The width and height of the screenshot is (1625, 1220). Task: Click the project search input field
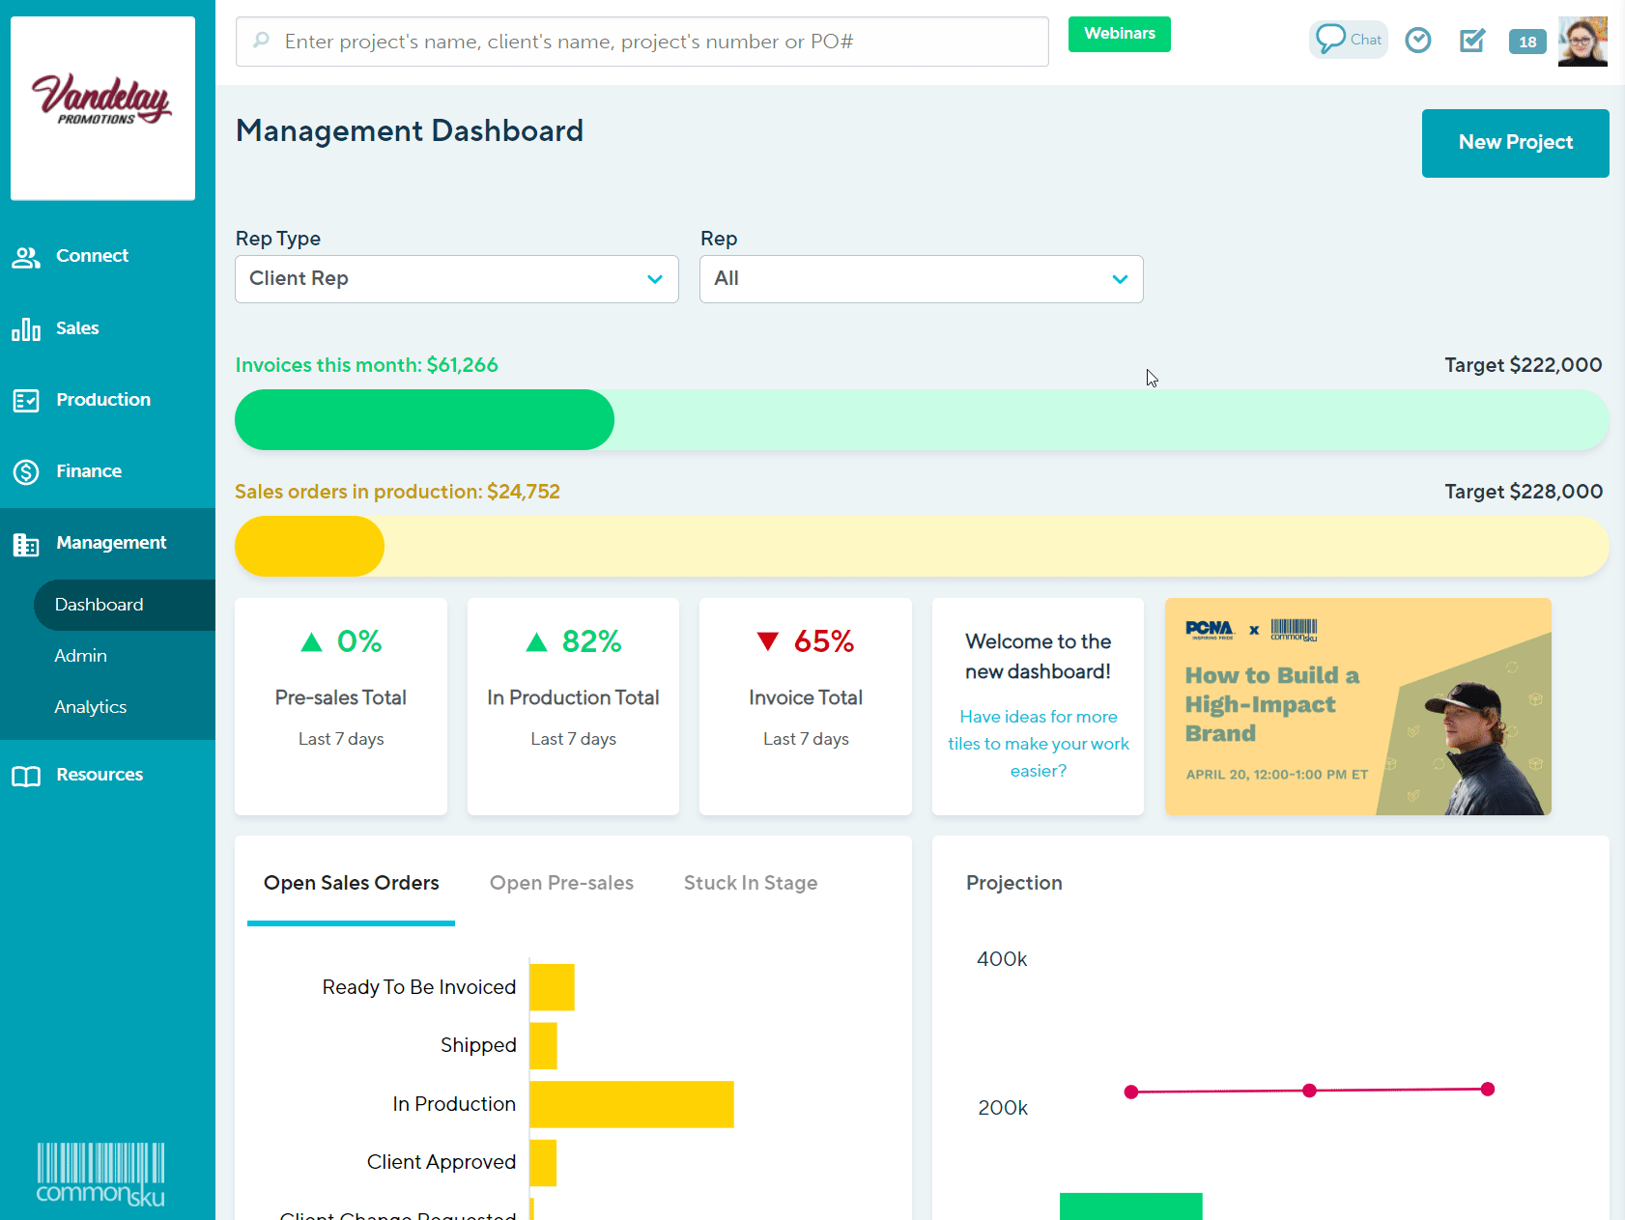point(641,42)
